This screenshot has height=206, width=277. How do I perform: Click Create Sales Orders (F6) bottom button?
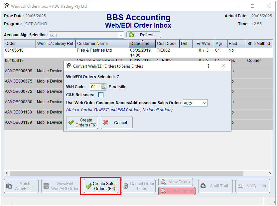click(x=101, y=186)
